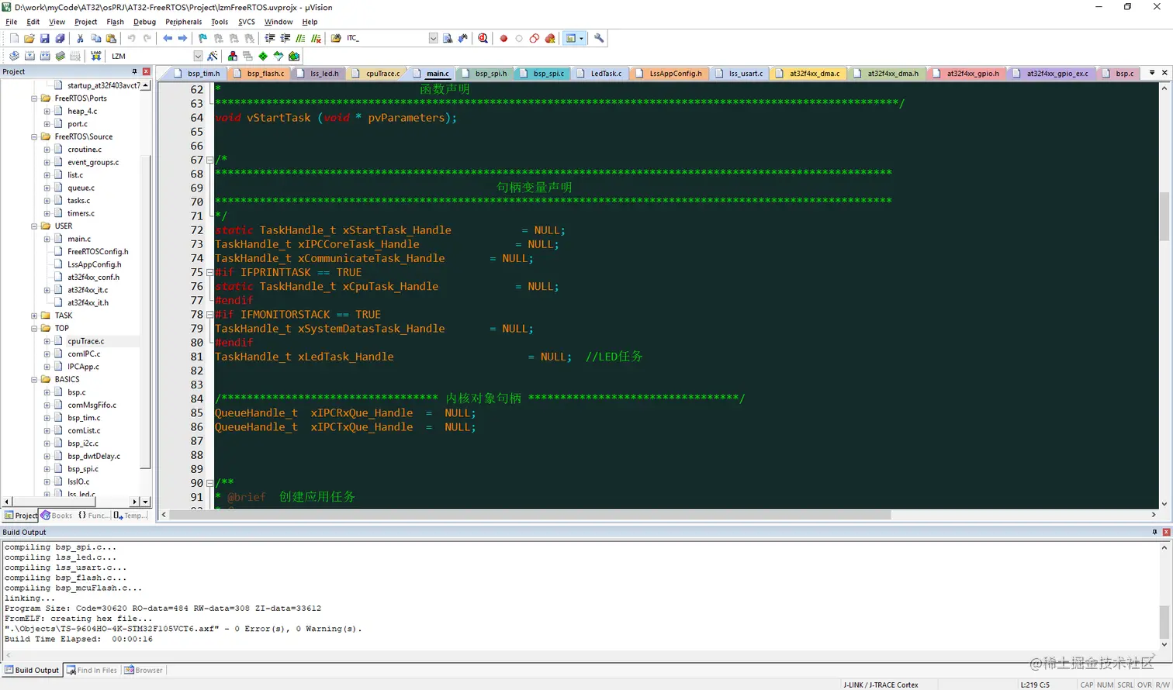Fold the comment block at line 67

209,160
